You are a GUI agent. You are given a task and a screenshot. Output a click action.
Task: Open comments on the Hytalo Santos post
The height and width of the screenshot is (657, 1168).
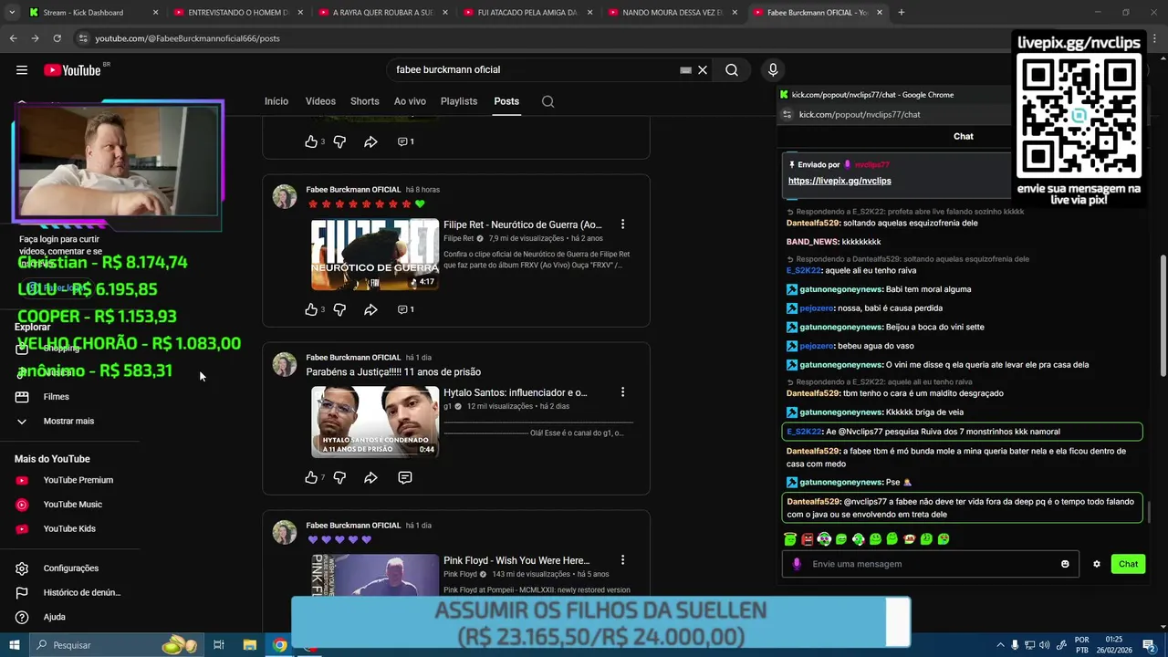tap(405, 477)
